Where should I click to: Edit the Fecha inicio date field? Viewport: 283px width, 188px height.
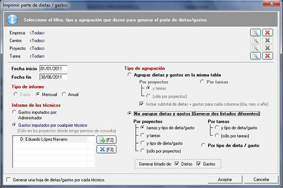click(53, 68)
